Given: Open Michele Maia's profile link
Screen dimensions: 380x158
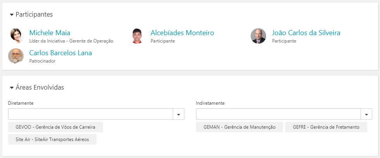Looking at the screenshot, I should coord(50,32).
